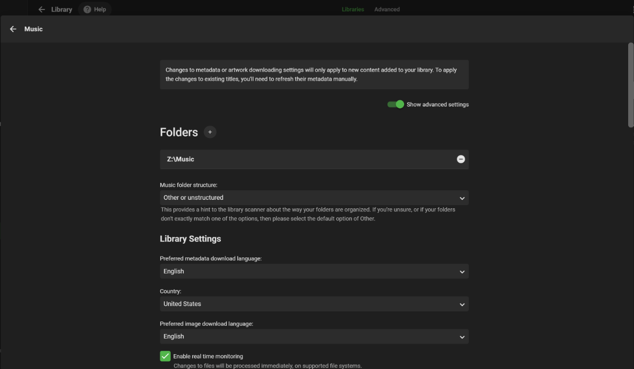
Task: Expand Preferred image download language dropdown
Action: coord(314,336)
